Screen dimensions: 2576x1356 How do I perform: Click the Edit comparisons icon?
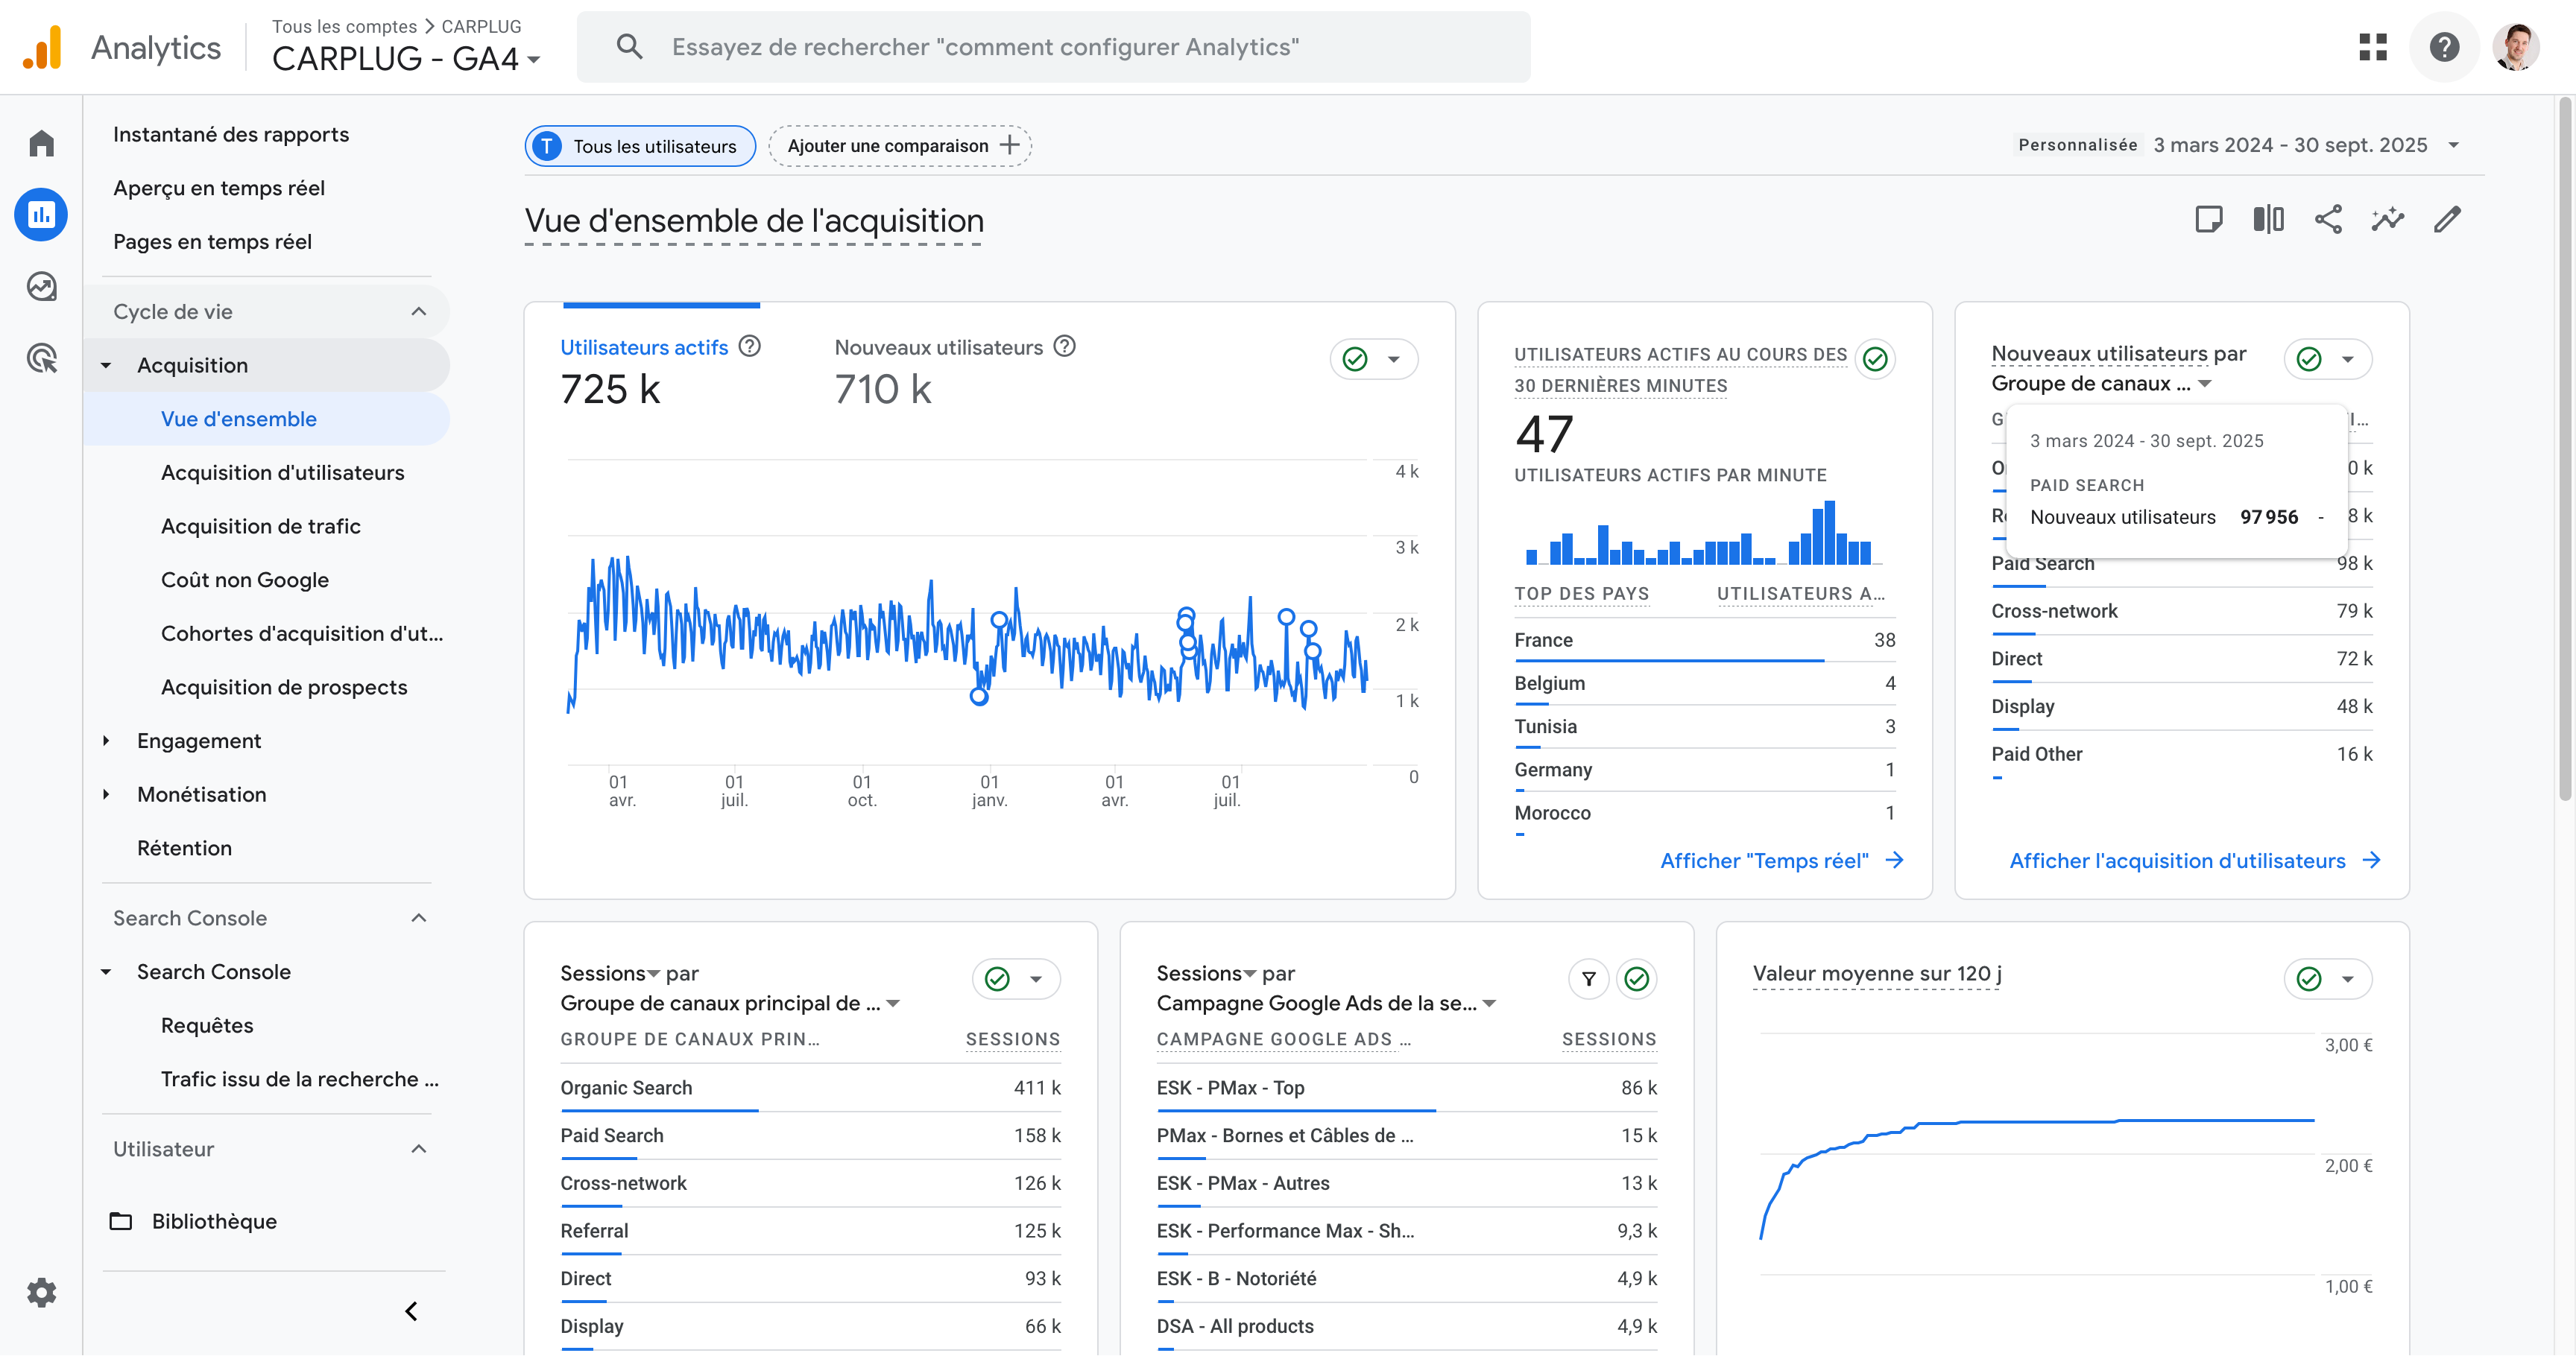pyautogui.click(x=2268, y=220)
